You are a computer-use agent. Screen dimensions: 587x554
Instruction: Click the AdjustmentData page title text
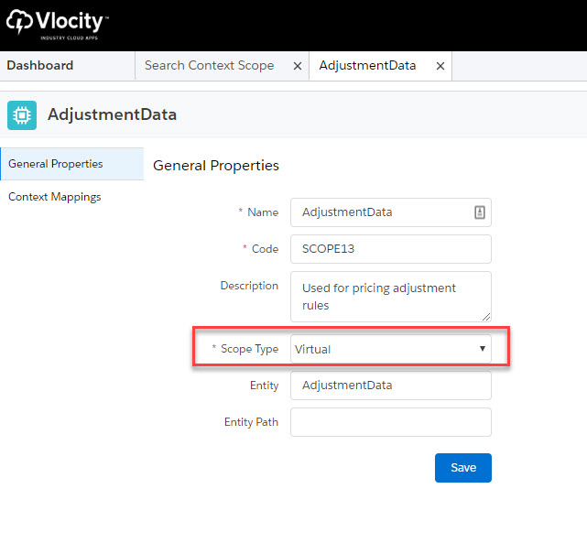[112, 114]
